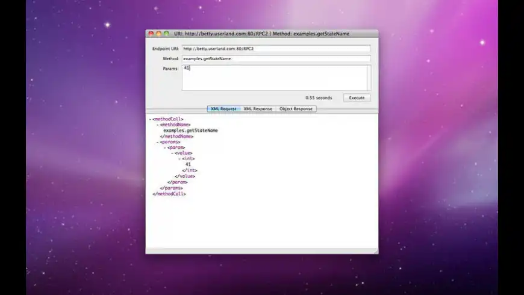Collapse the <int> node

pos(179,159)
